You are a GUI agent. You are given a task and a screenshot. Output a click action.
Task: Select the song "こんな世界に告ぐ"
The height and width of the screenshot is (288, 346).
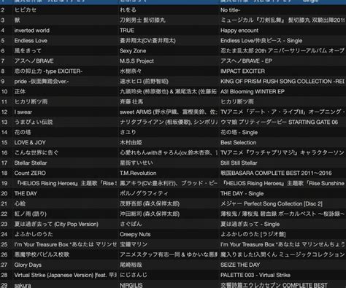pyautogui.click(x=36, y=152)
